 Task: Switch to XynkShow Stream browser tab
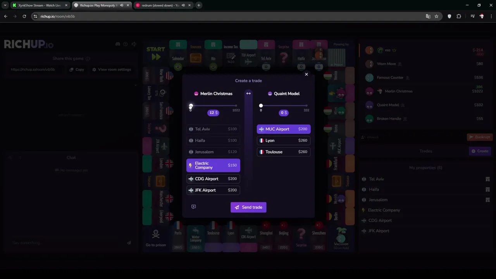[x=39, y=5]
